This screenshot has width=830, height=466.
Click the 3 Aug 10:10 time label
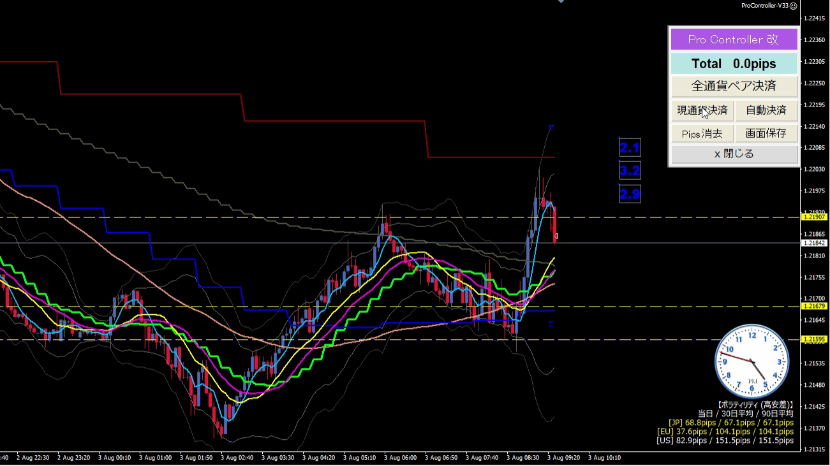click(605, 458)
